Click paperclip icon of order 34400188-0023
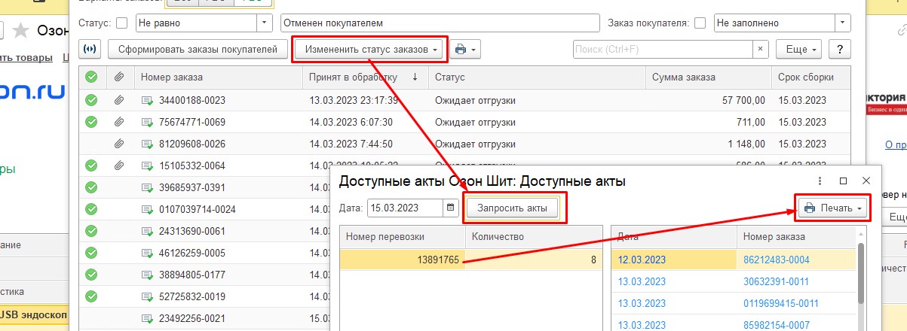The image size is (907, 331). [118, 100]
